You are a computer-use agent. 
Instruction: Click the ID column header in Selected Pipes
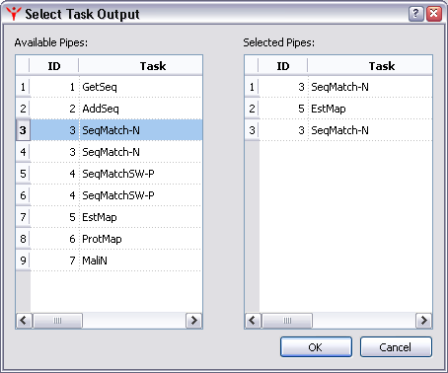pyautogui.click(x=283, y=66)
